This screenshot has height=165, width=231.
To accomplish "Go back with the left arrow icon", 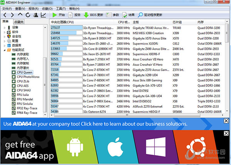I will click(5, 15).
